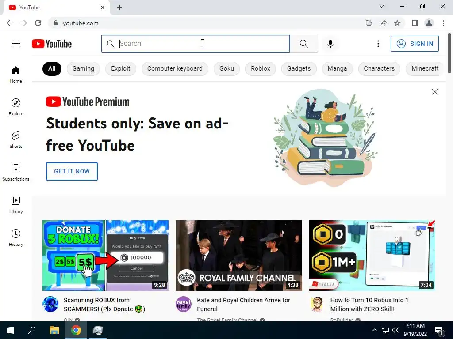Open Chrome three-dot menu
453x339 pixels.
(443, 23)
